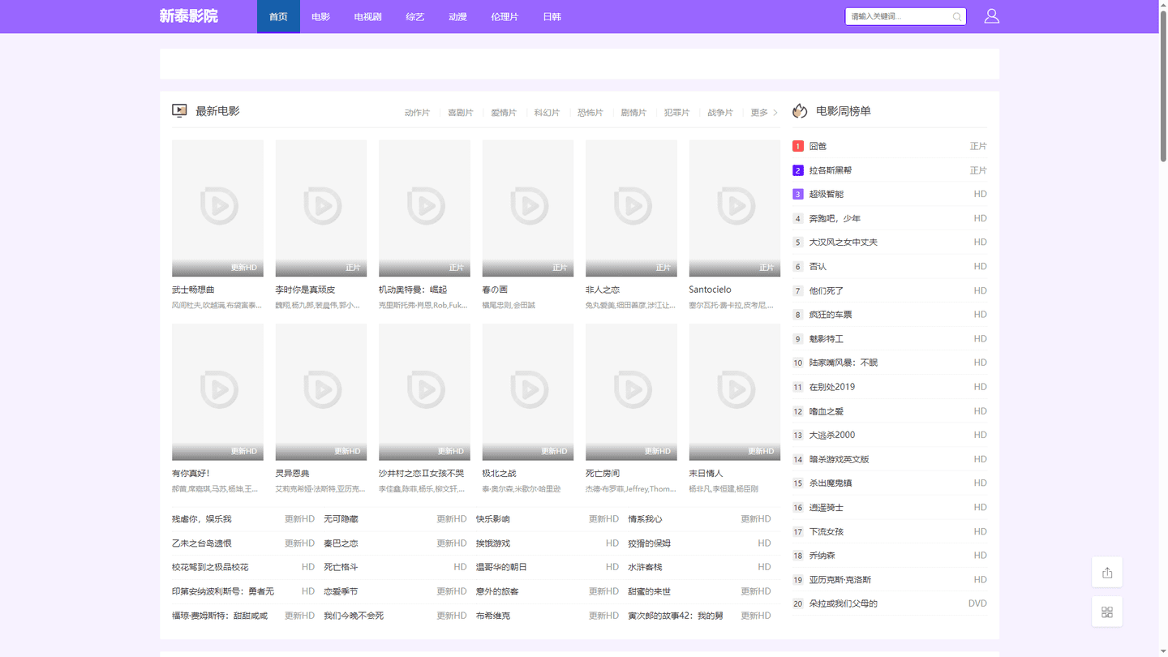
Task: Open the 极北之战 poster thumbnail
Action: pyautogui.click(x=528, y=393)
